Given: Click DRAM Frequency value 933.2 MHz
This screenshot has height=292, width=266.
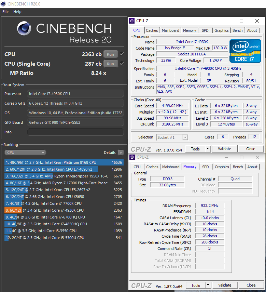Looking at the screenshot, I should (210, 205).
